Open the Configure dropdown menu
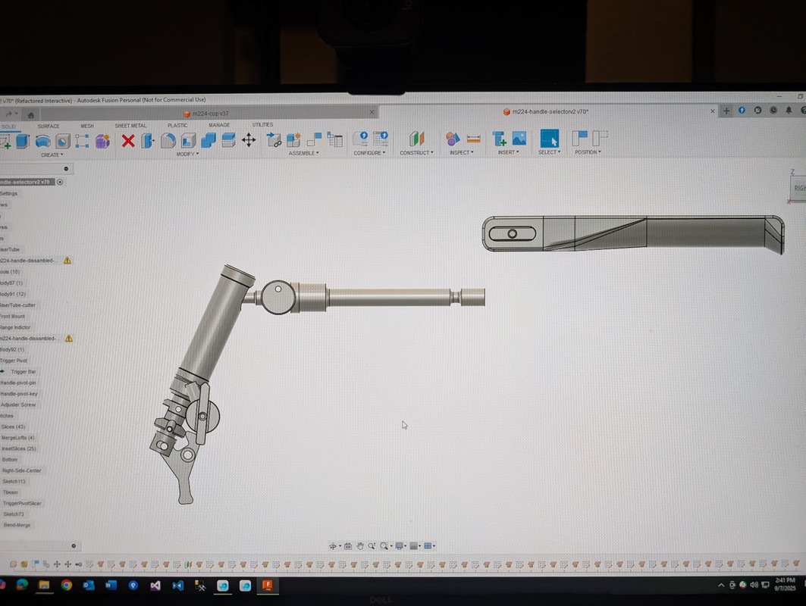Screen dimensions: 806x606 [x=369, y=153]
